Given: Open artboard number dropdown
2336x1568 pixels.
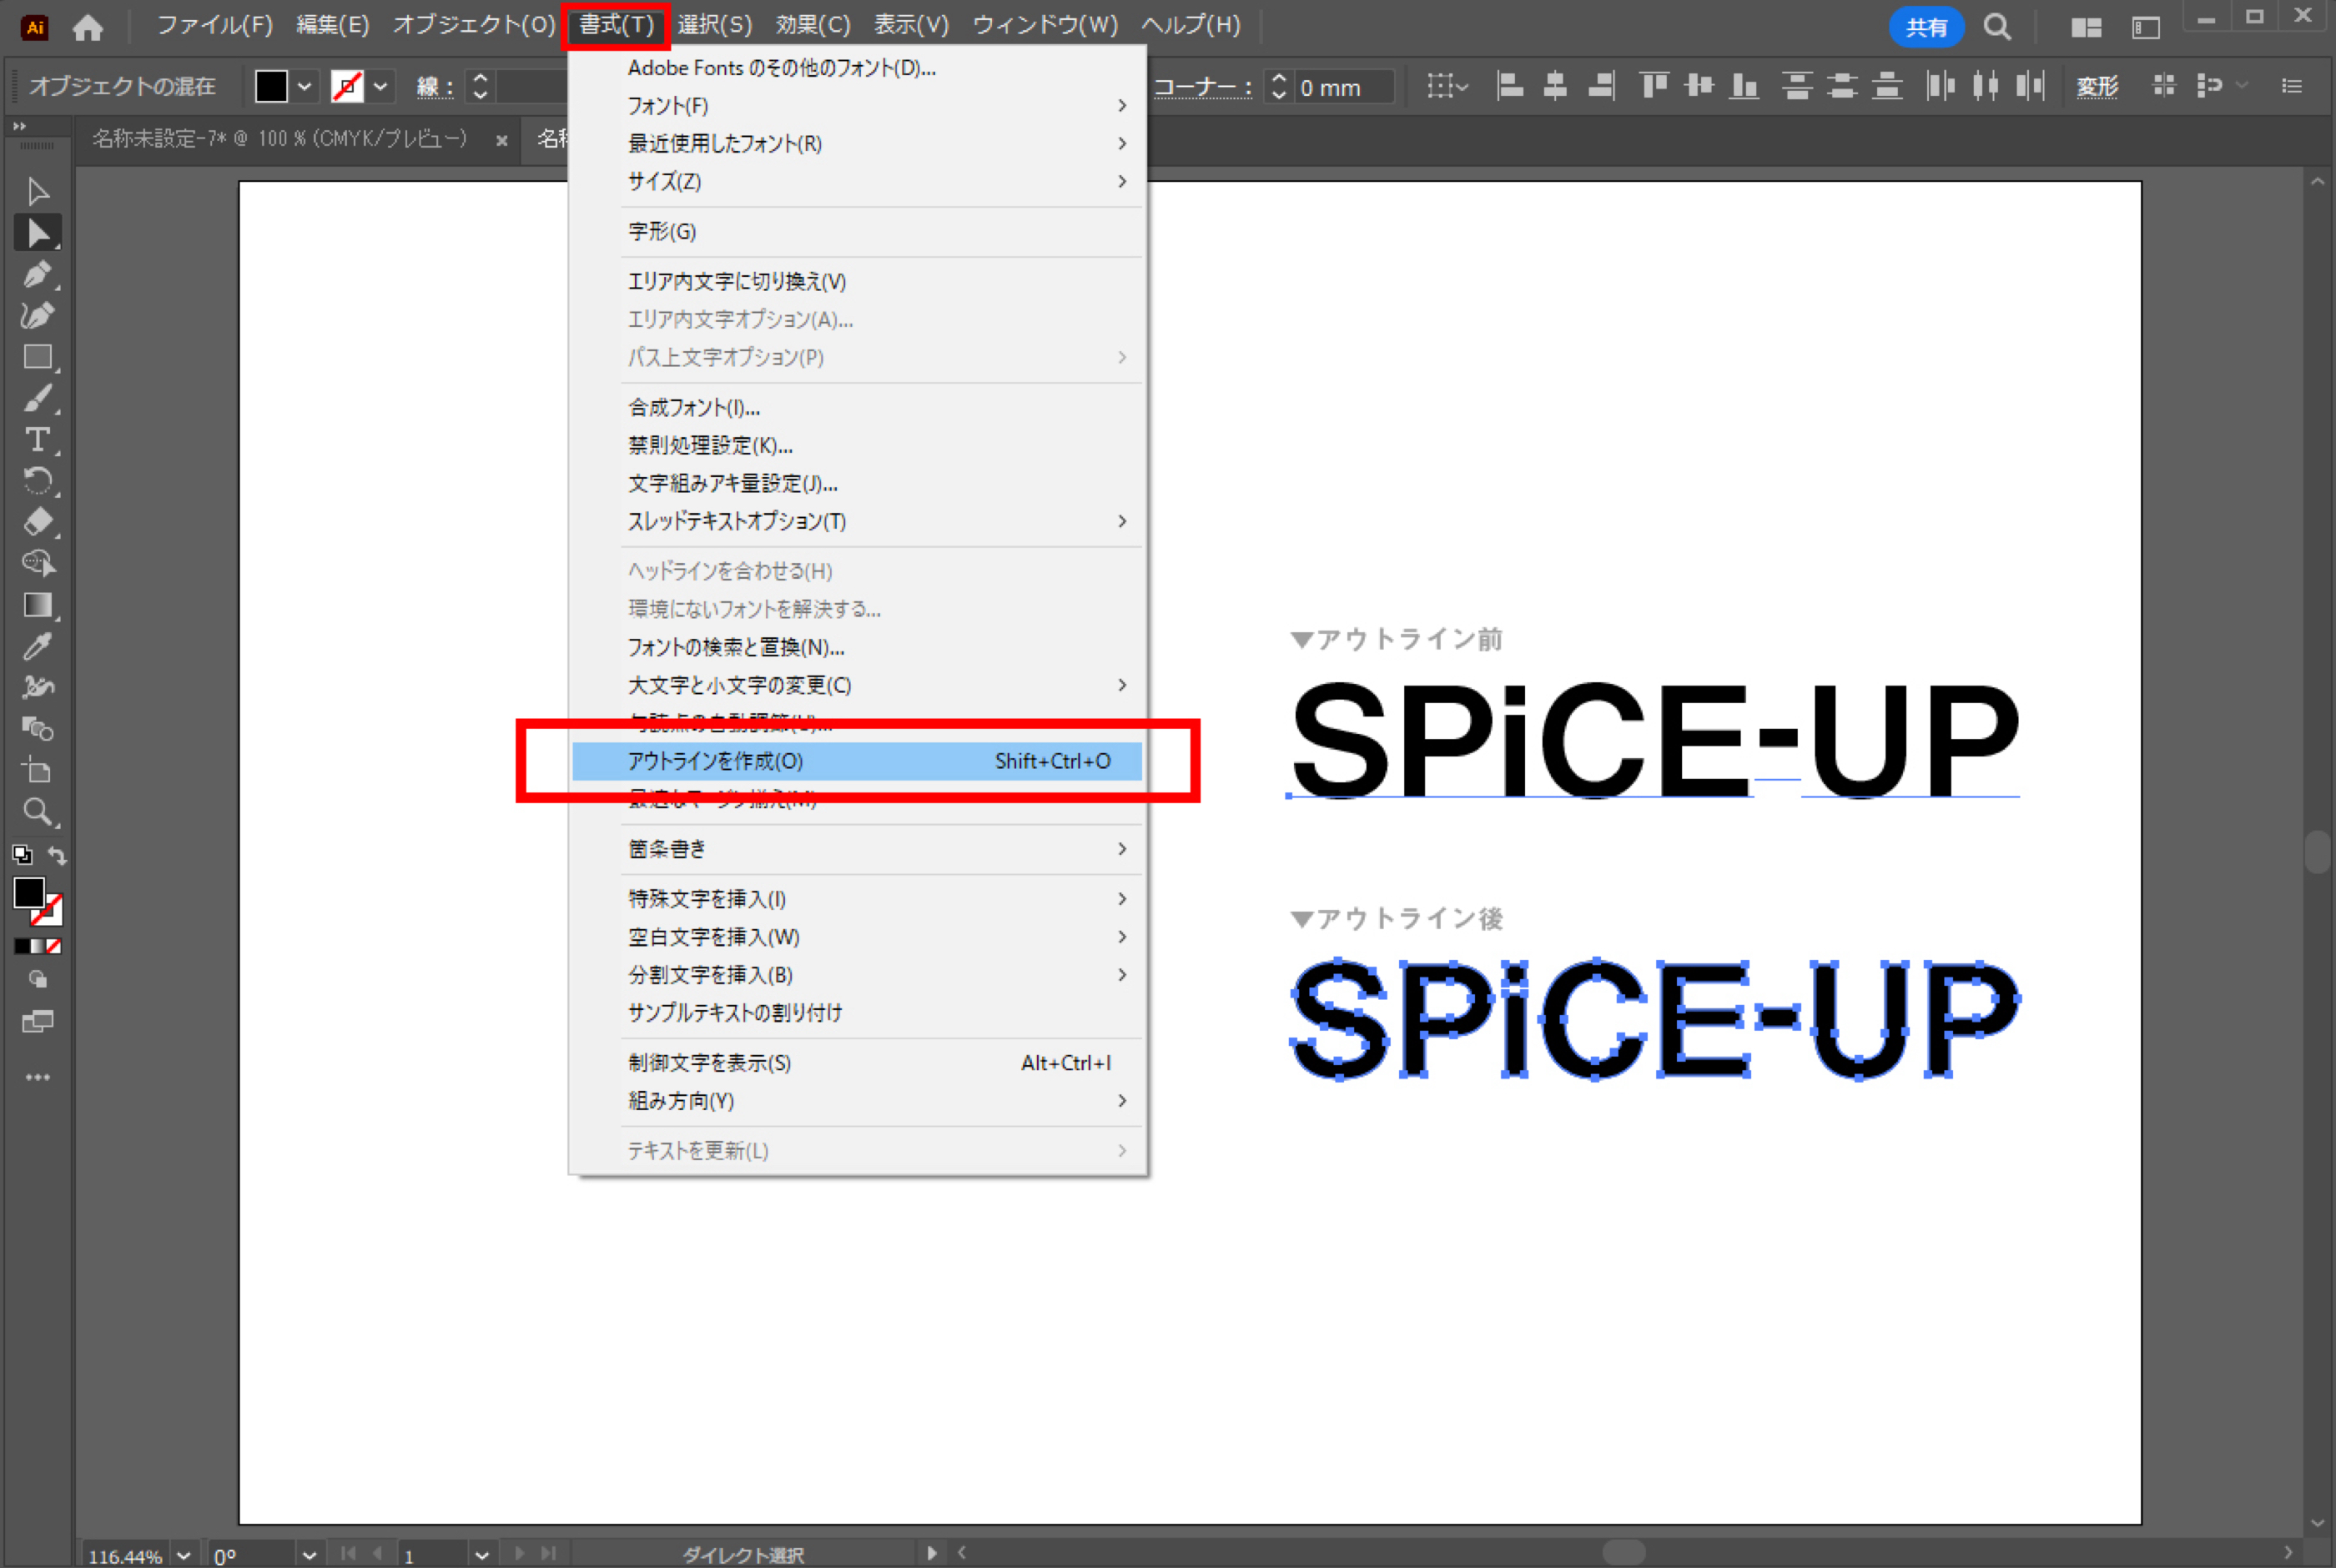Looking at the screenshot, I should pyautogui.click(x=482, y=1555).
